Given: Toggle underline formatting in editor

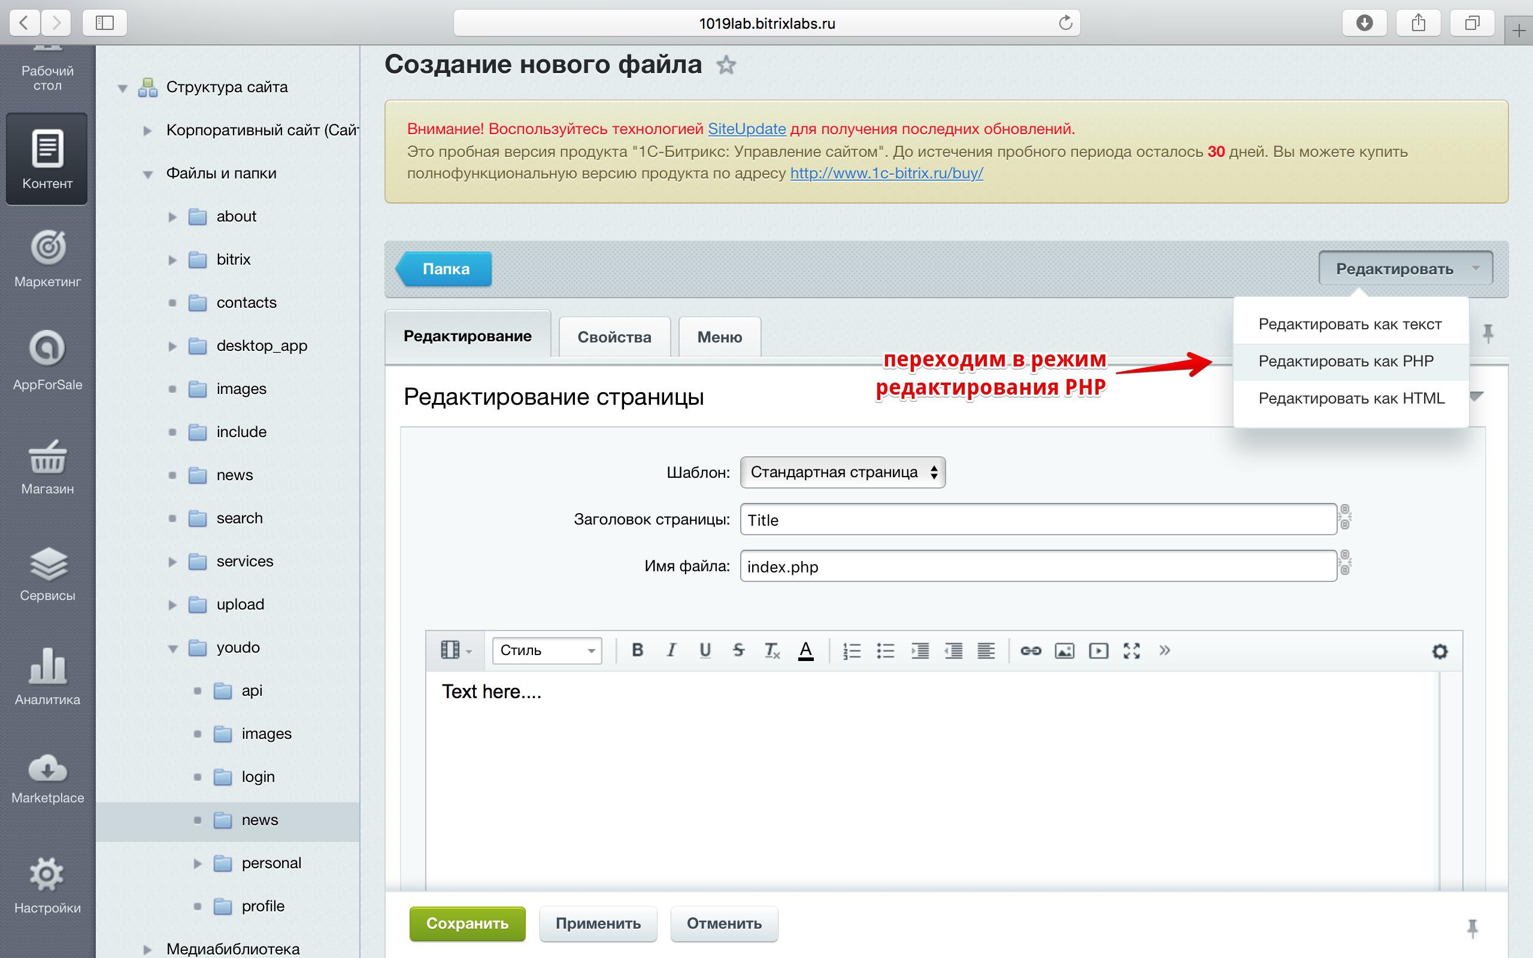Looking at the screenshot, I should point(705,650).
